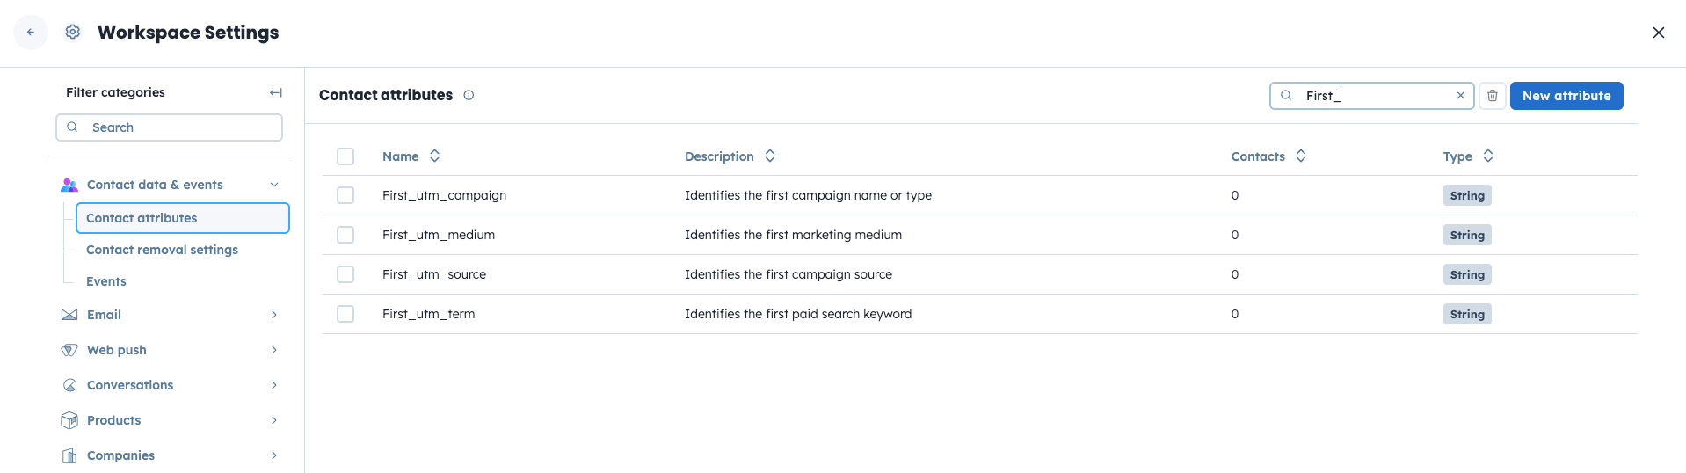The image size is (1686, 473).
Task: Expand the Web push category
Action: pyautogui.click(x=274, y=350)
